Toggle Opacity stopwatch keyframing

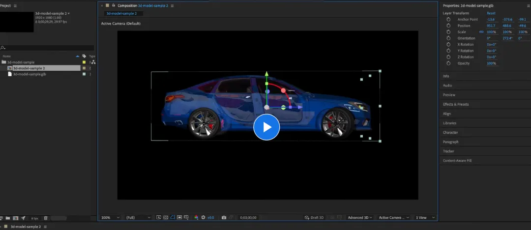(448, 63)
